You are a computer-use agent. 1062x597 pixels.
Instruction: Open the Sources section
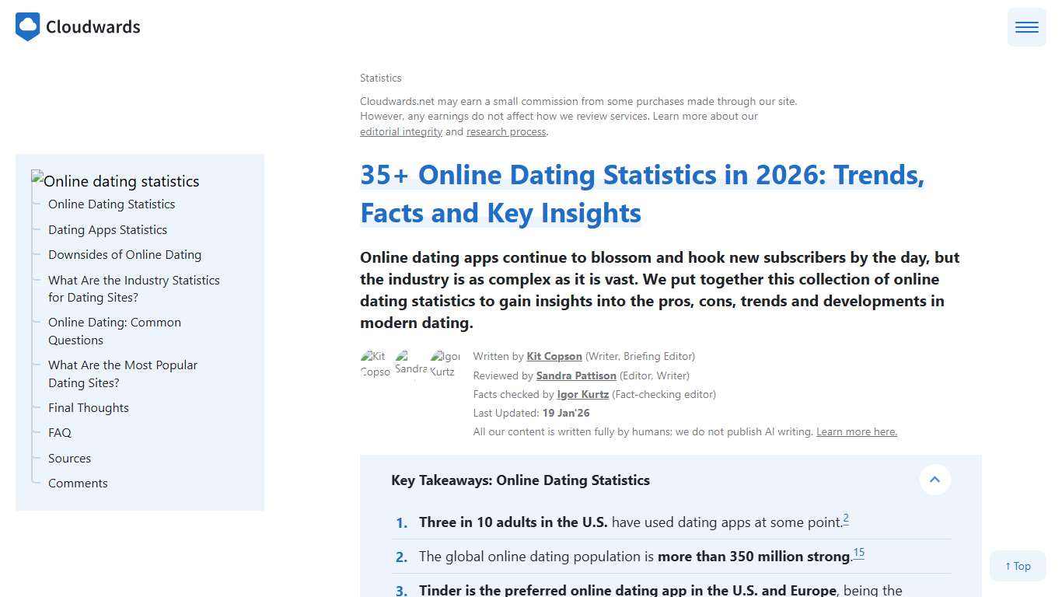click(69, 458)
